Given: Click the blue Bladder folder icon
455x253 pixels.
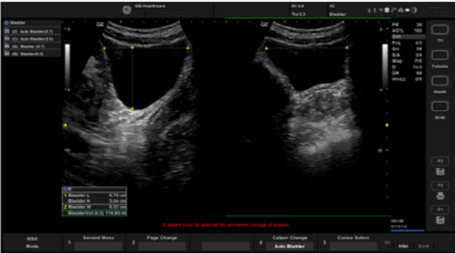Looking at the screenshot, I should [6, 23].
